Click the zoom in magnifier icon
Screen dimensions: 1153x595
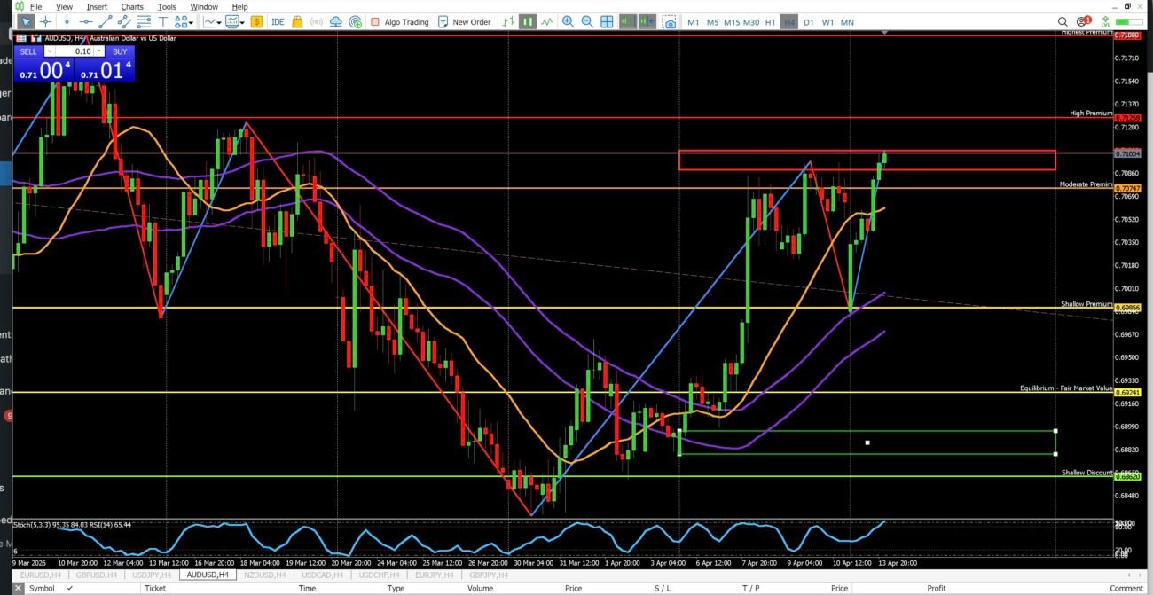pos(568,22)
